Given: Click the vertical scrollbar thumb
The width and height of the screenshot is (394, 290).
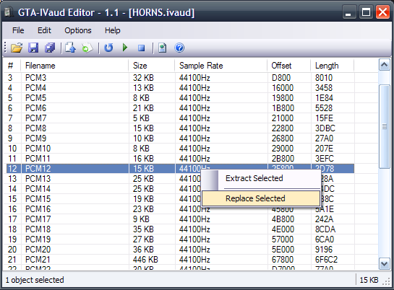Looking at the screenshot, I should click(384, 126).
